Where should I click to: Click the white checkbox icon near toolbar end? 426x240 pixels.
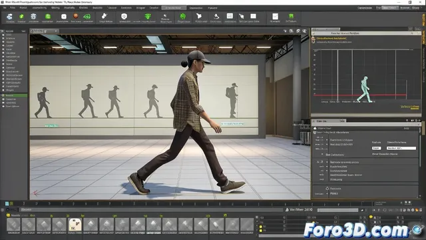pyautogui.click(x=275, y=16)
